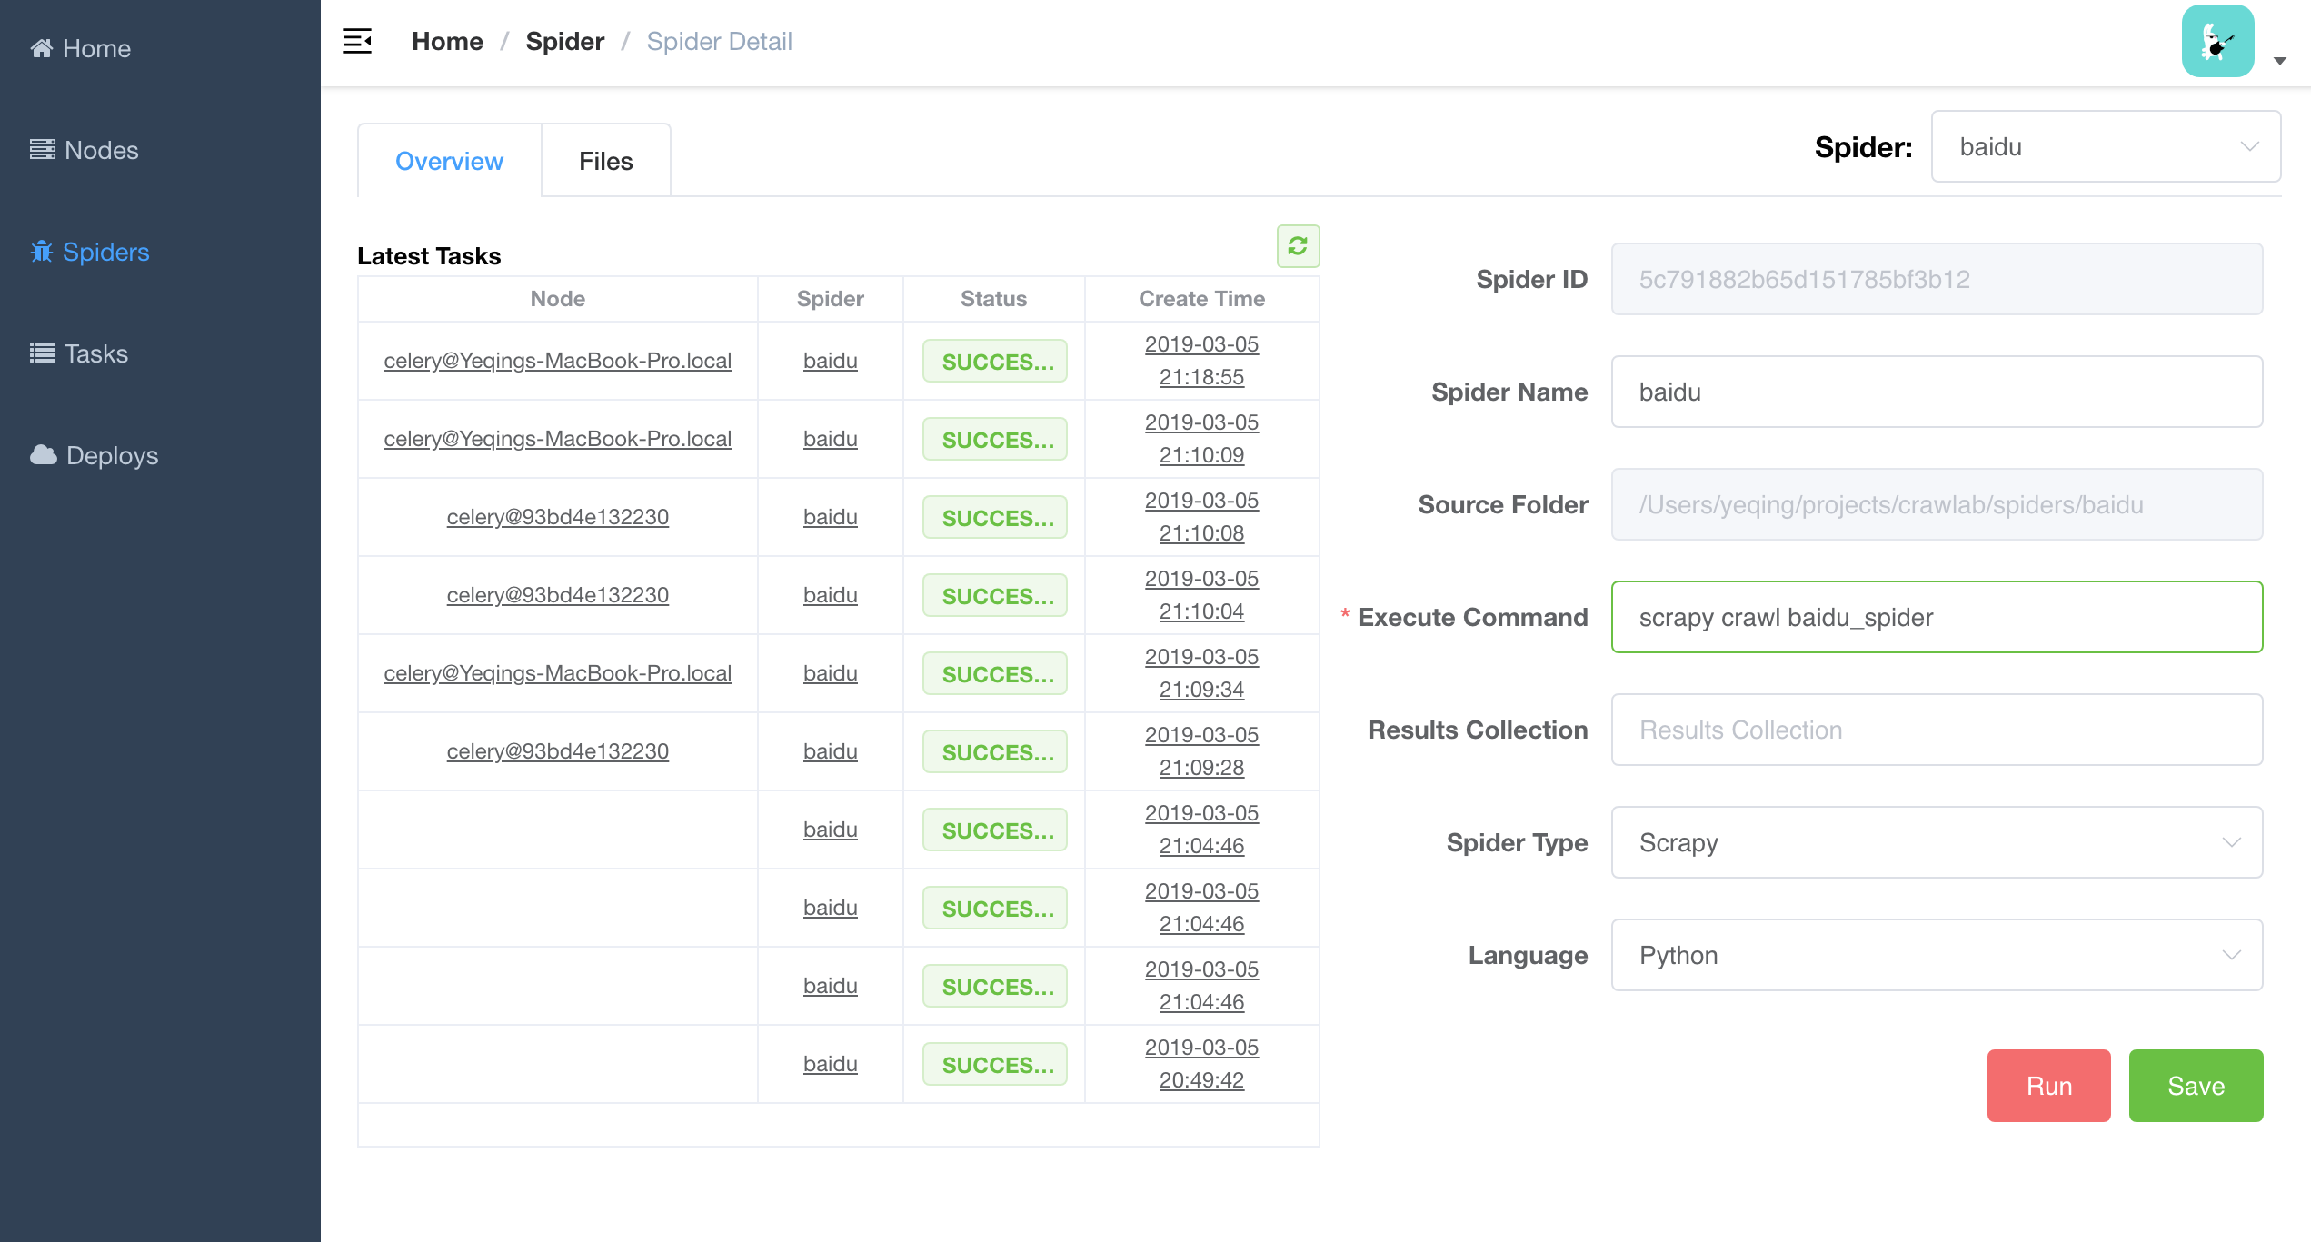Expand the Spider selector dropdown showing baidu
Viewport: 2311px width, 1242px height.
click(2105, 146)
